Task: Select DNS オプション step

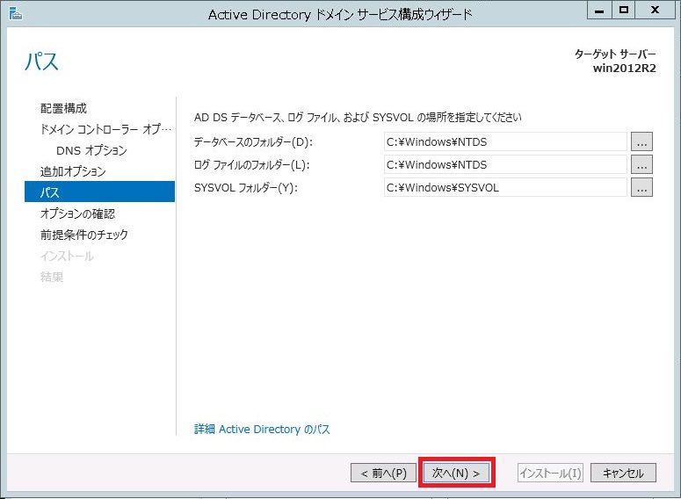Action: coord(91,150)
